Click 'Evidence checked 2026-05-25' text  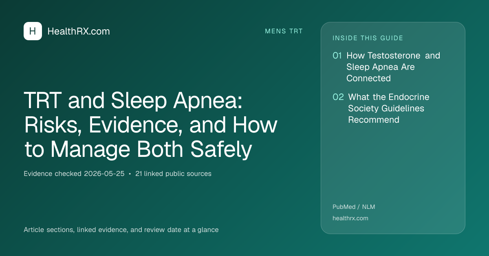[74, 174]
